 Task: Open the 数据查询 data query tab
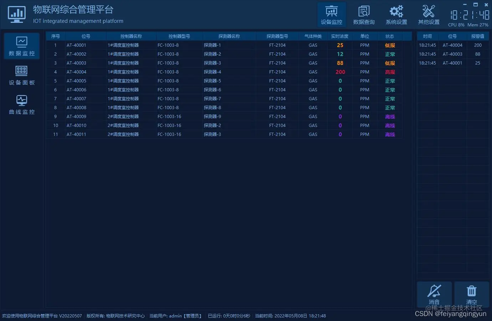pos(364,15)
